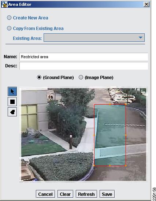This screenshot has width=156, height=201.
Task: Click the Area Editor title bar icon
Action: coord(5,4)
